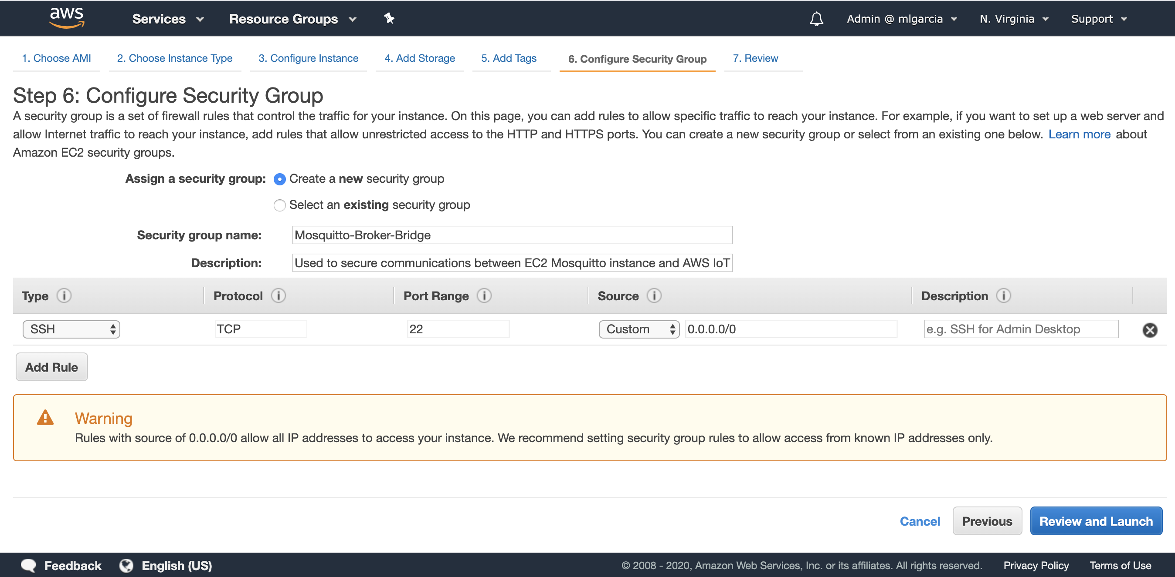The image size is (1175, 577).
Task: Click the AWS logo home icon
Action: coord(67,18)
